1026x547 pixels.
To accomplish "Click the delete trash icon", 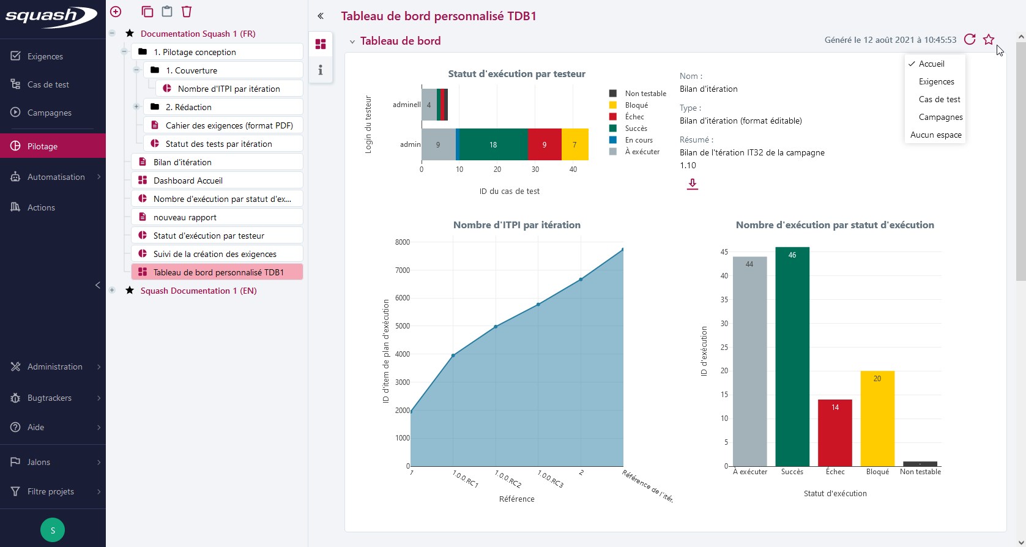I will click(x=187, y=12).
